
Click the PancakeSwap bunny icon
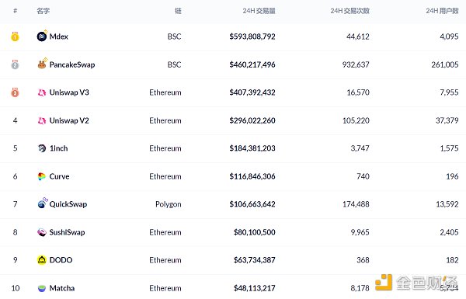[42, 64]
